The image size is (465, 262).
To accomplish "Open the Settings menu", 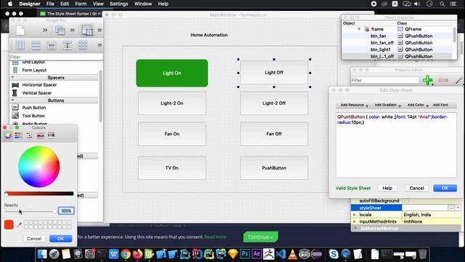I will pos(119,4).
